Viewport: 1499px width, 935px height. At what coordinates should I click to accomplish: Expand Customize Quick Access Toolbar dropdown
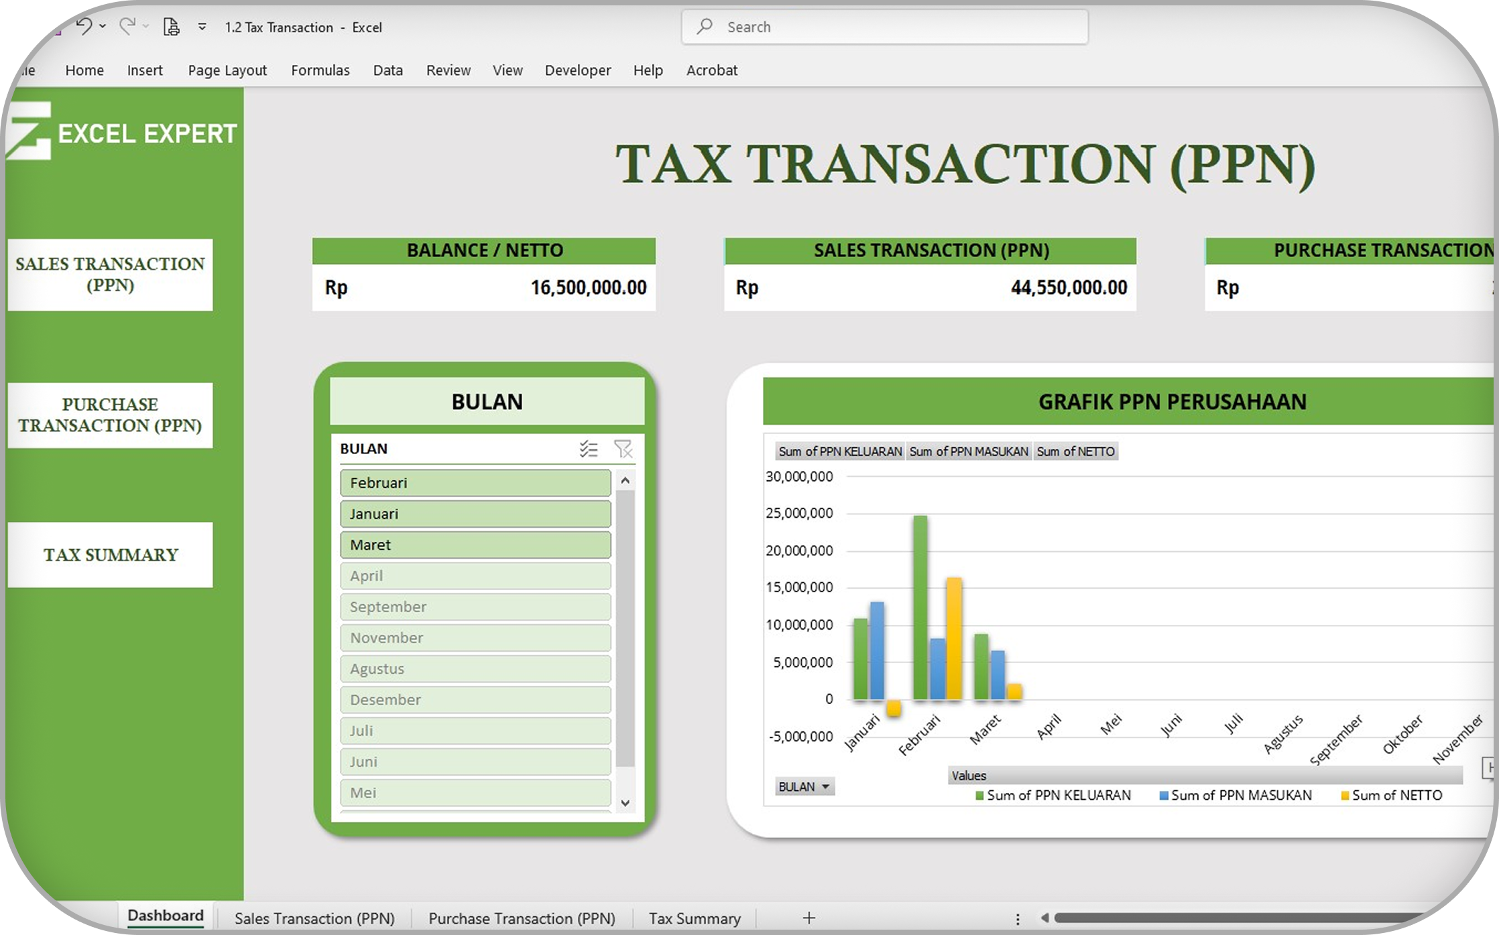point(202,27)
